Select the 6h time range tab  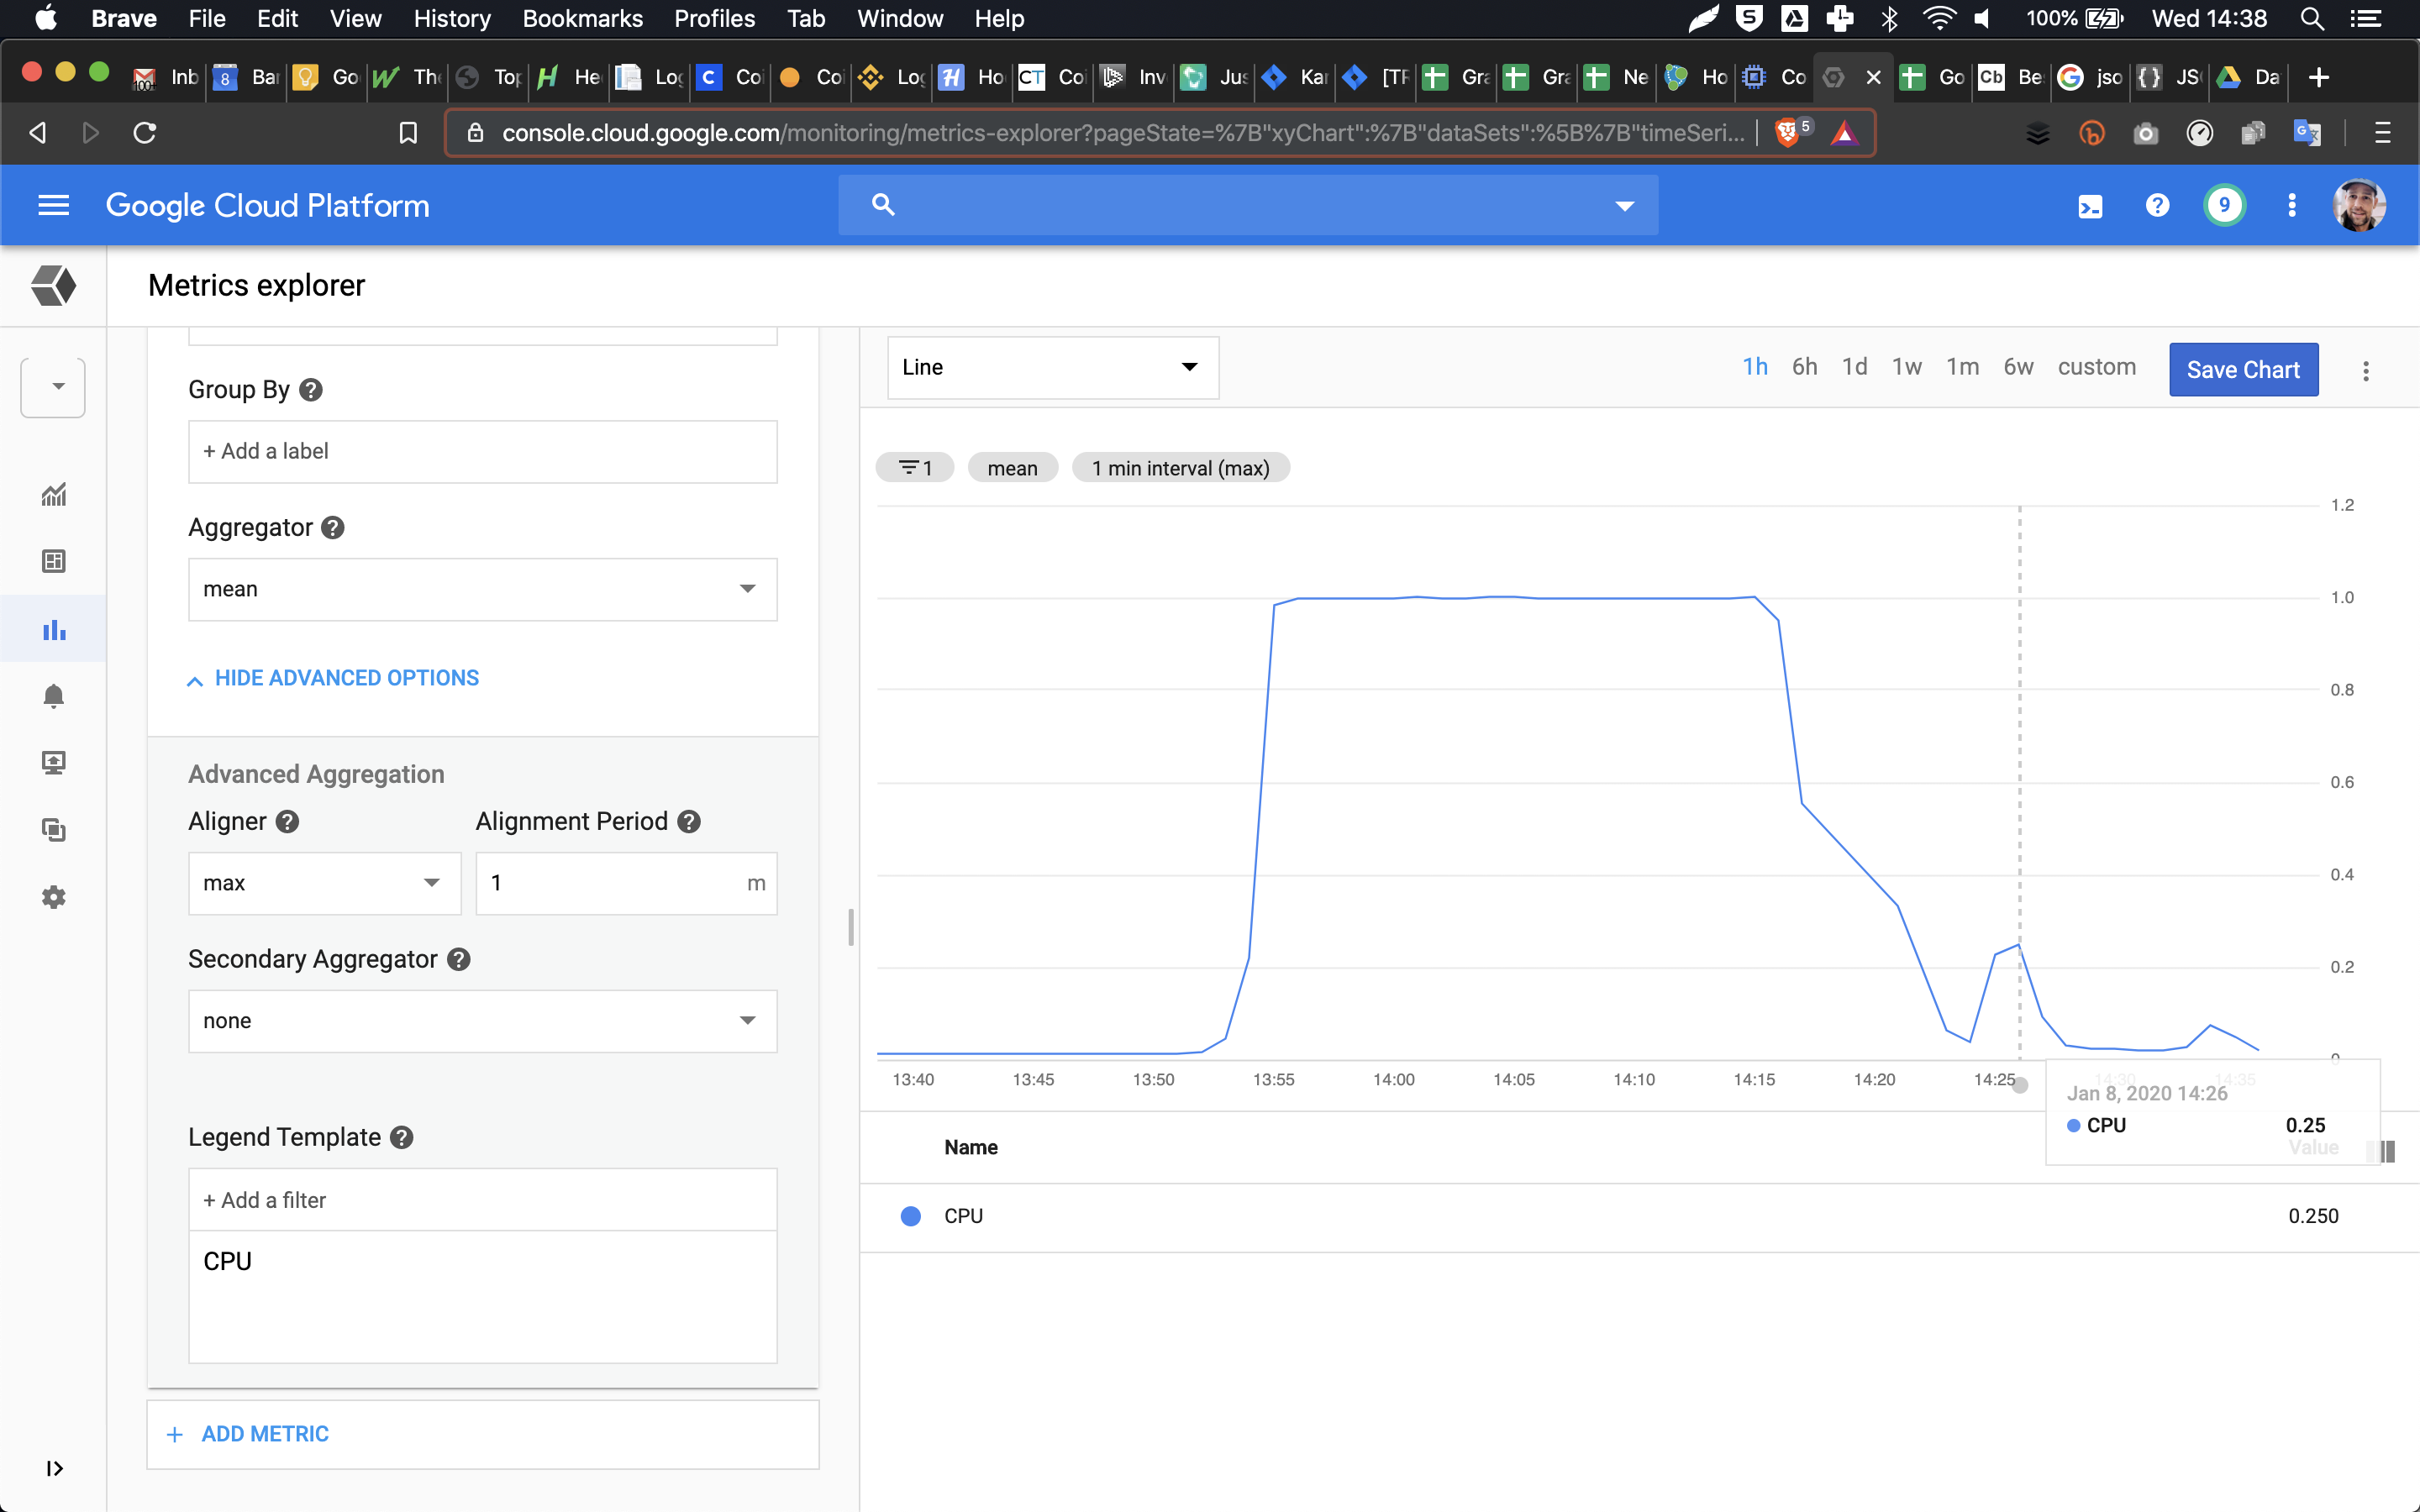click(1804, 367)
